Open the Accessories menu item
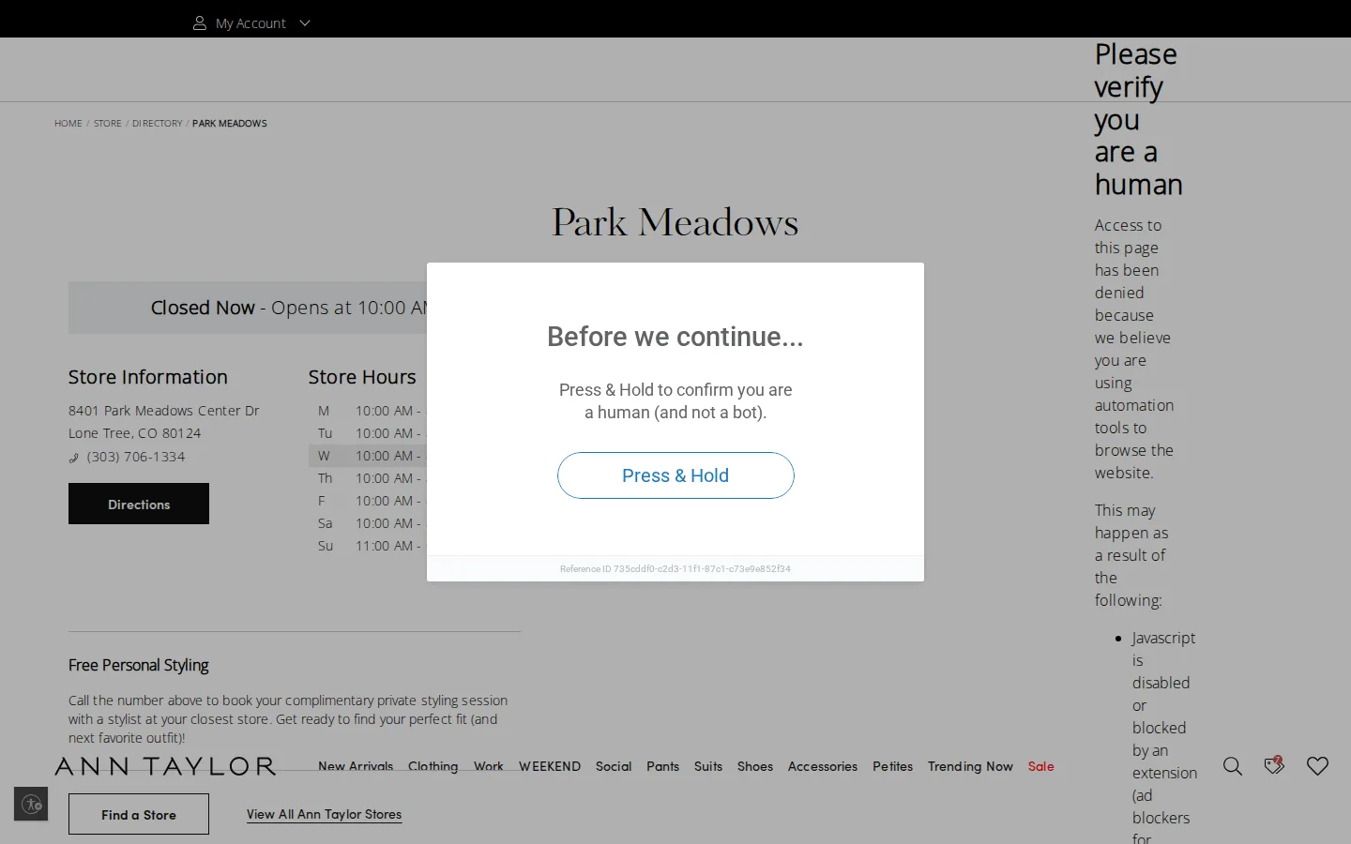Image resolution: width=1351 pixels, height=844 pixels. pyautogui.click(x=823, y=766)
